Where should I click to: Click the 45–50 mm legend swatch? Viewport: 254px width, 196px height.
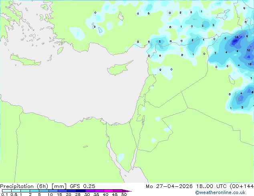coord(118,191)
